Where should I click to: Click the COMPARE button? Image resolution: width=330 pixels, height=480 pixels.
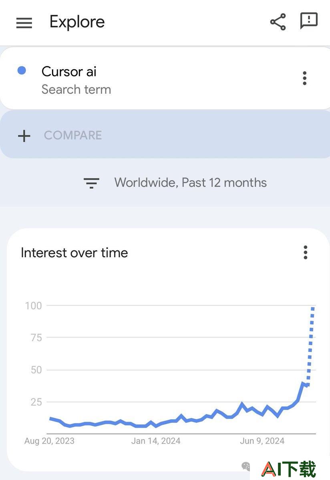pyautogui.click(x=73, y=135)
